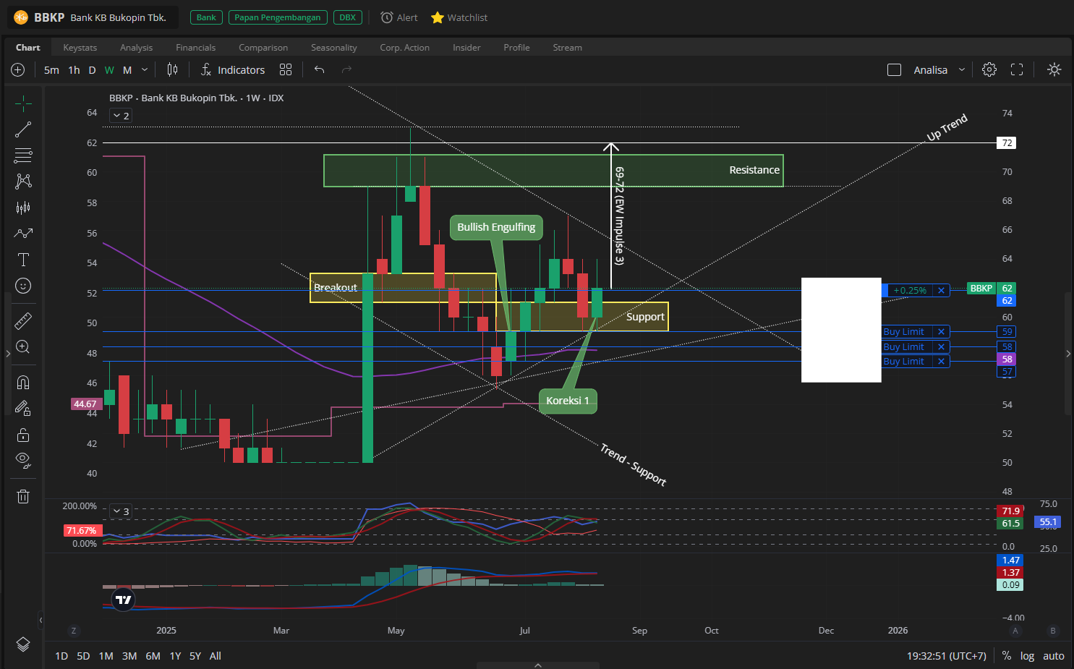This screenshot has width=1074, height=669.
Task: Click the Bank sector tag
Action: (x=206, y=17)
